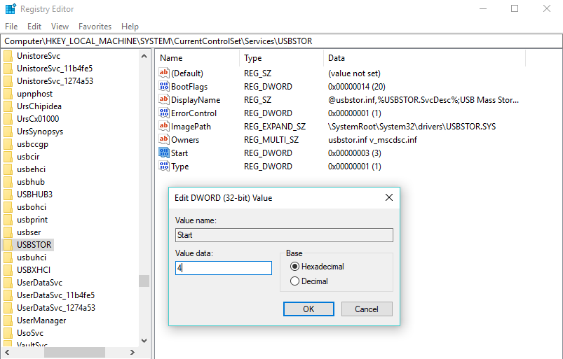The height and width of the screenshot is (359, 563).
Task: Click the horizontal scrollbar right arrow
Action: pyautogui.click(x=133, y=352)
